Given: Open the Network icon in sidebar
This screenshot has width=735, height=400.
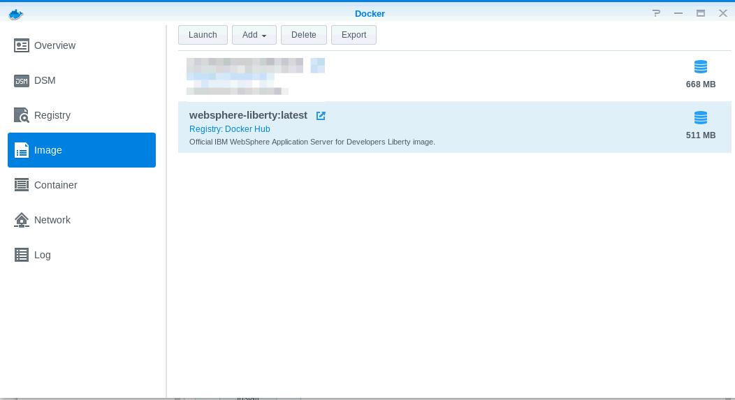Looking at the screenshot, I should [x=22, y=220].
